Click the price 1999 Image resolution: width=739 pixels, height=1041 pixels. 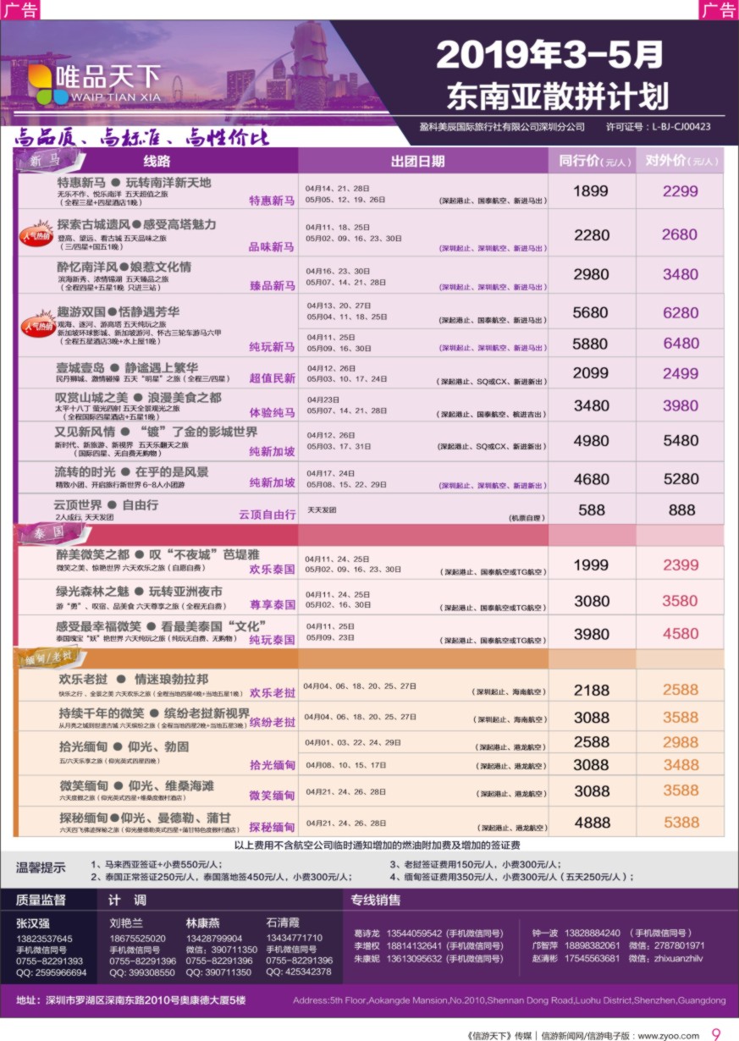[x=591, y=565]
